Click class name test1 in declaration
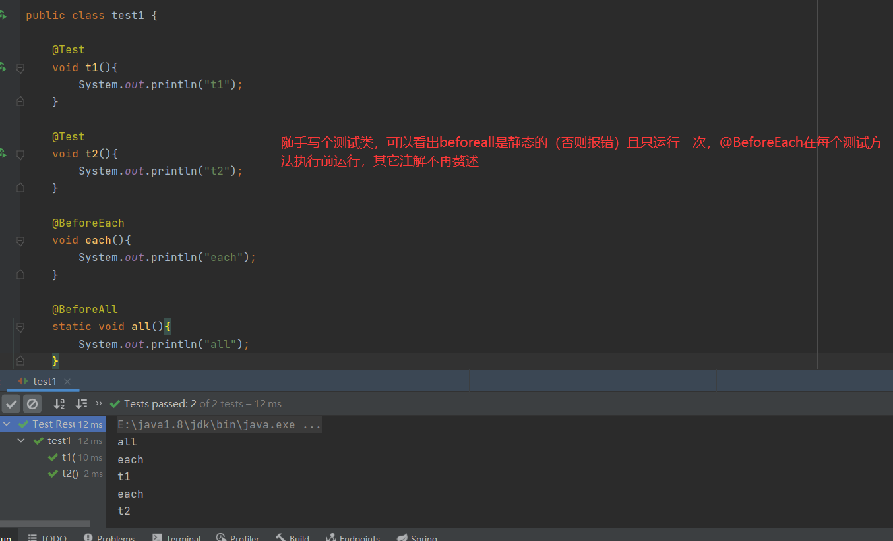 click(128, 15)
